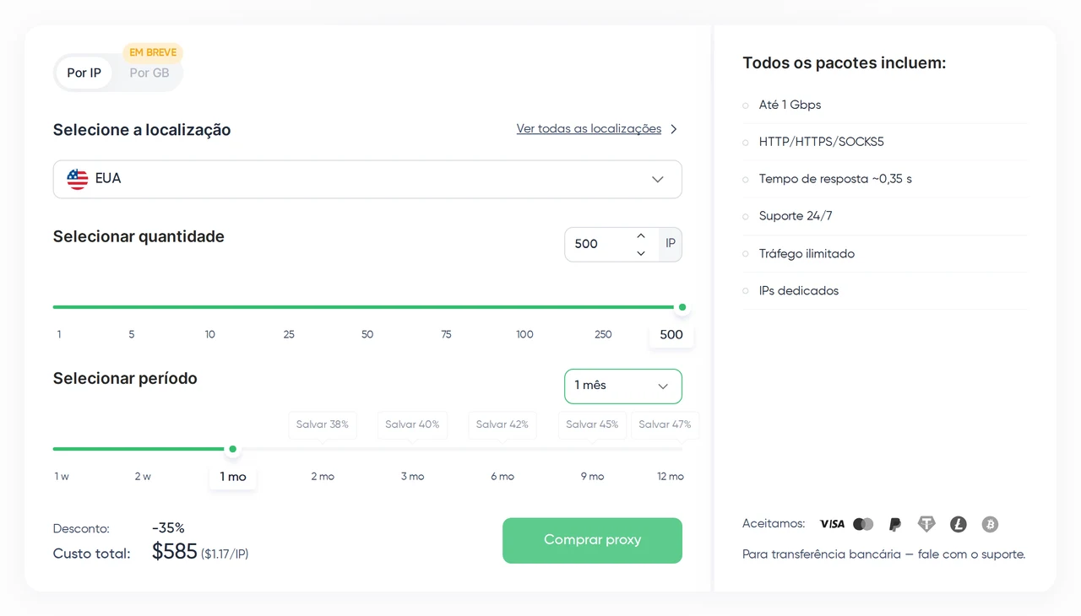Expand the location dropdown chevron

click(658, 179)
